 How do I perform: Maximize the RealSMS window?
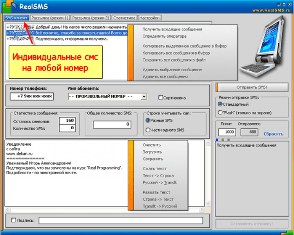(x=284, y=4)
